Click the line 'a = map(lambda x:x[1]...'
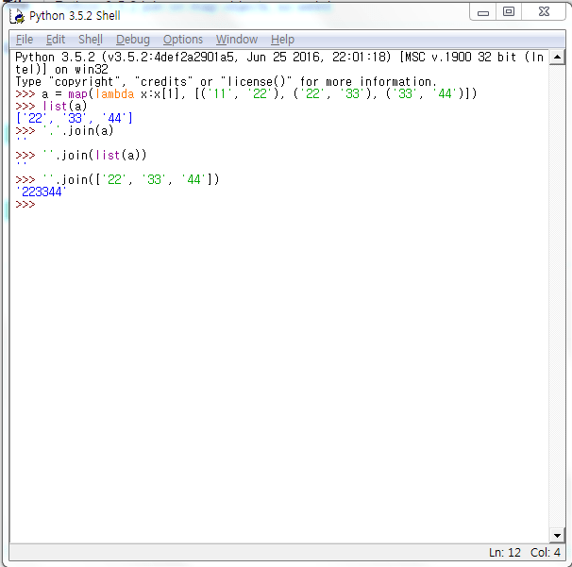This screenshot has width=572, height=567. (x=246, y=94)
